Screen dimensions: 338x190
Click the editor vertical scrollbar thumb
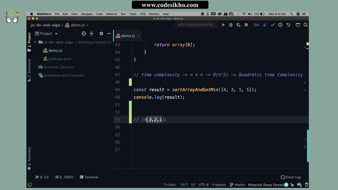point(308,146)
